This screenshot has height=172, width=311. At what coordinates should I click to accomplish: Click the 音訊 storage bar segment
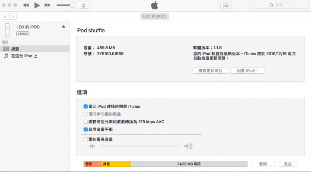(92, 164)
